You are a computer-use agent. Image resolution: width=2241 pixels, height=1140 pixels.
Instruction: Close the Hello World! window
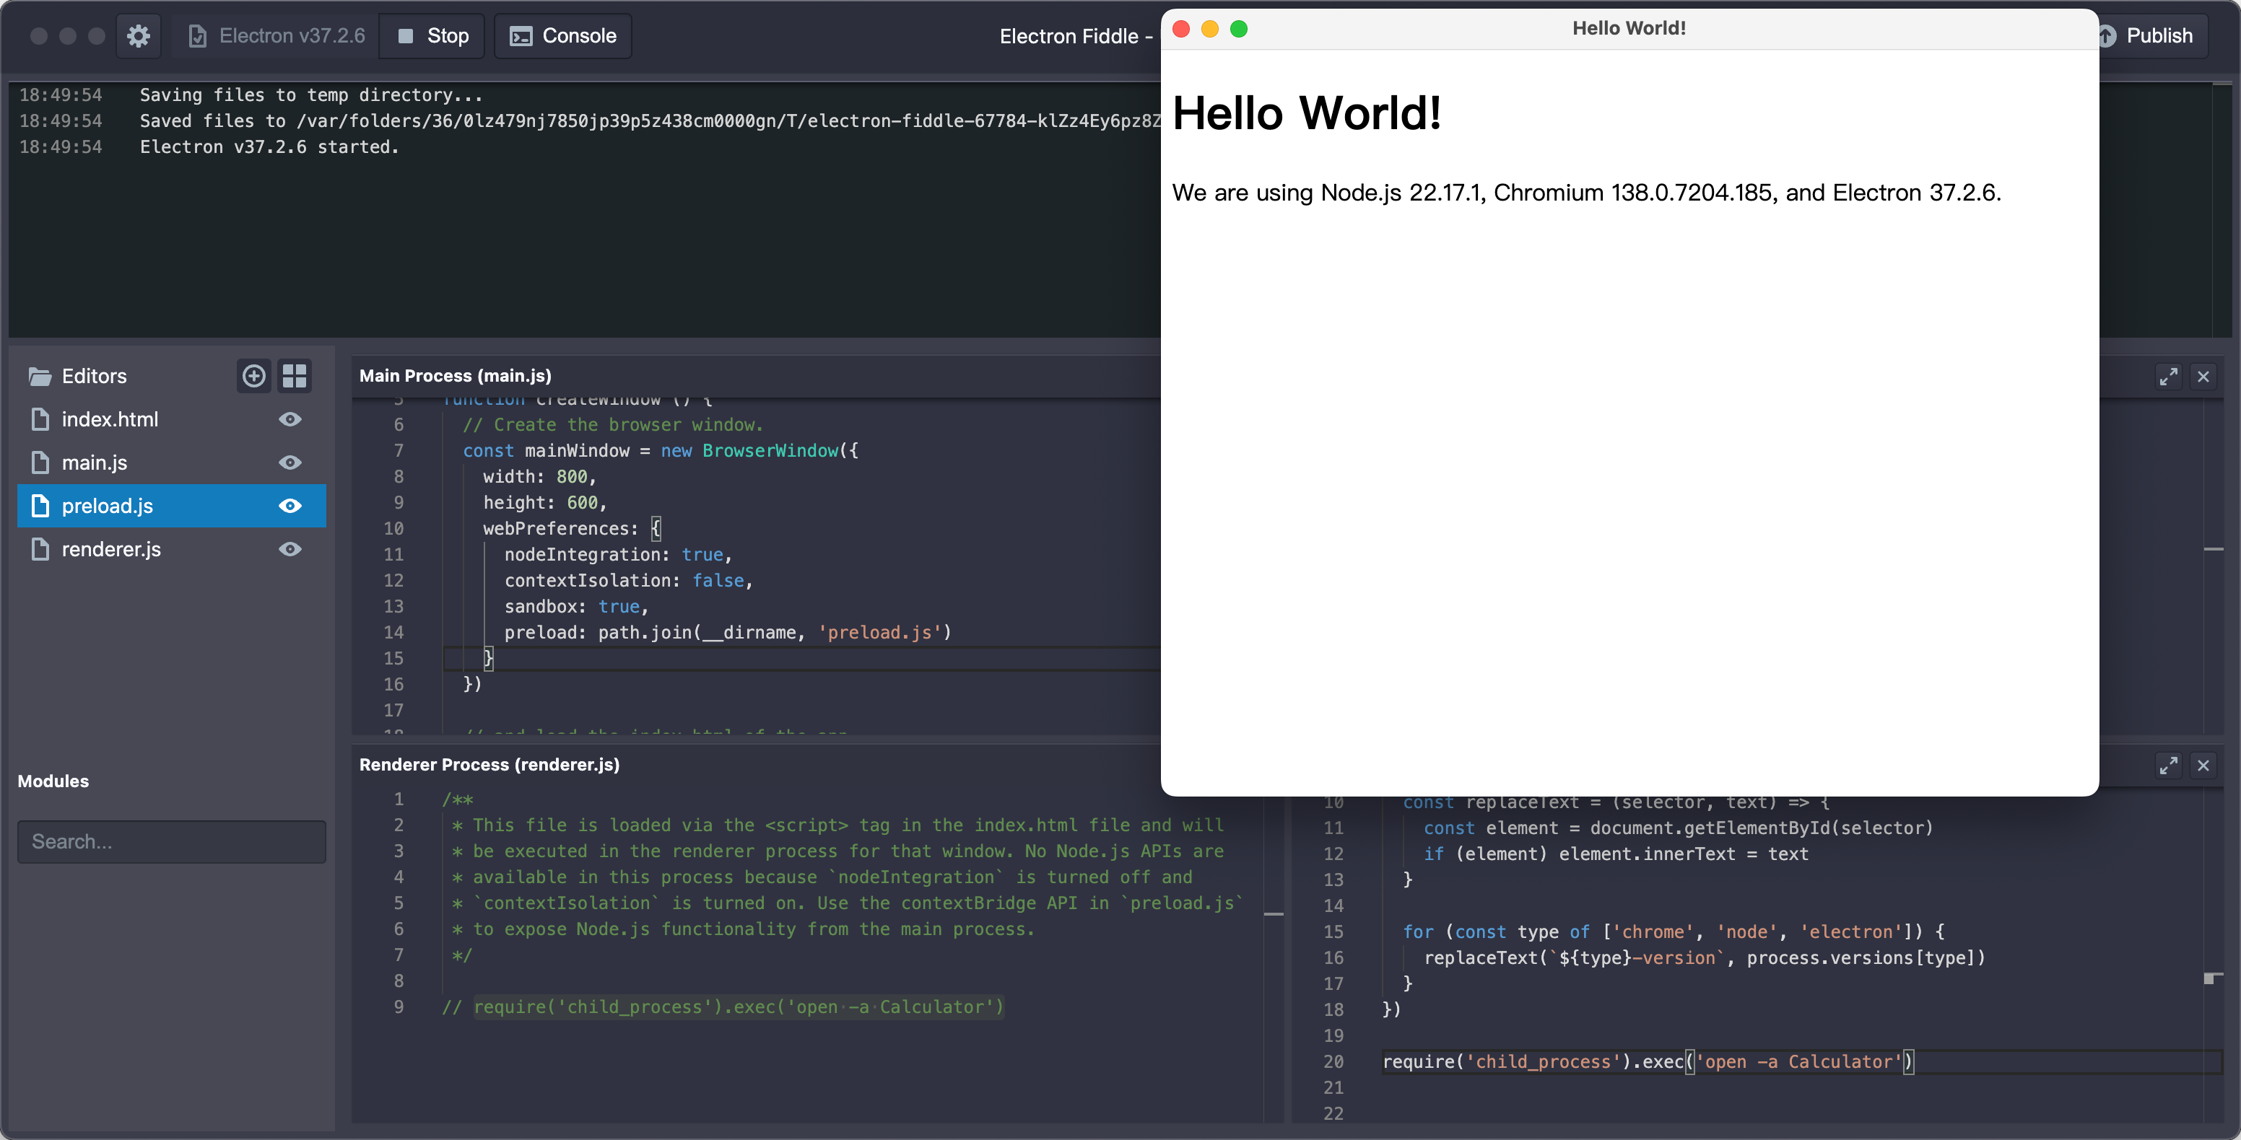click(x=1181, y=29)
